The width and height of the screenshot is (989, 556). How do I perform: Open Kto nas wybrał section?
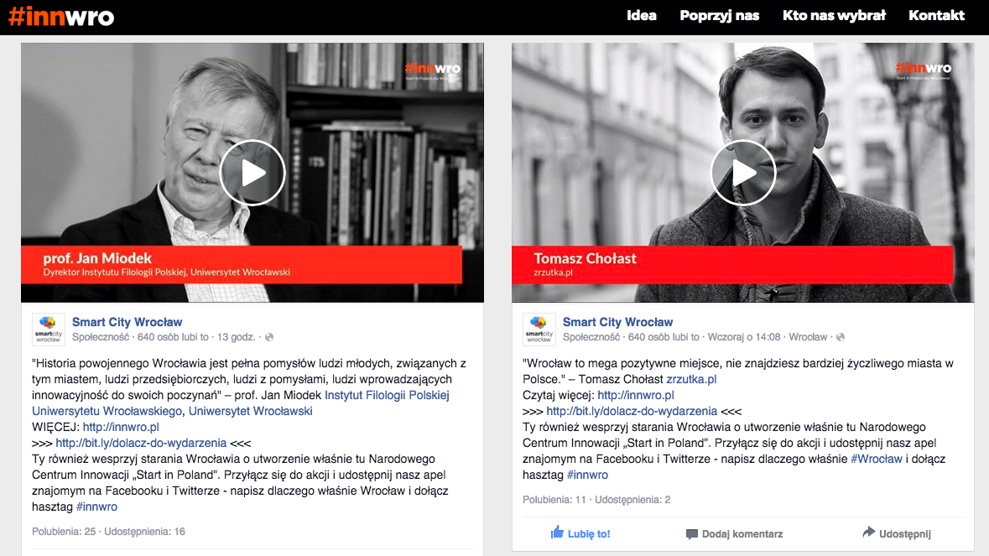click(834, 15)
